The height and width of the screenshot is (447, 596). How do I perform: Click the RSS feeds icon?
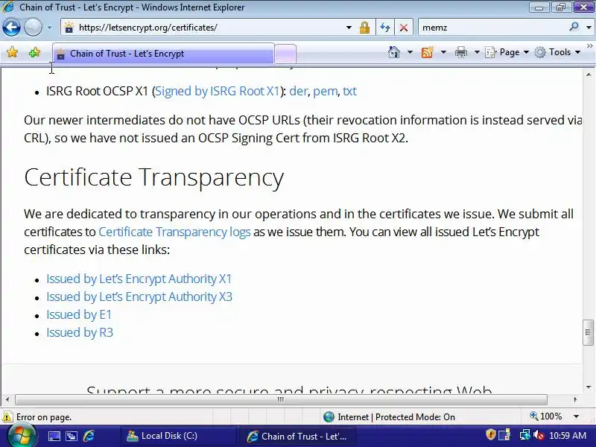click(x=428, y=52)
